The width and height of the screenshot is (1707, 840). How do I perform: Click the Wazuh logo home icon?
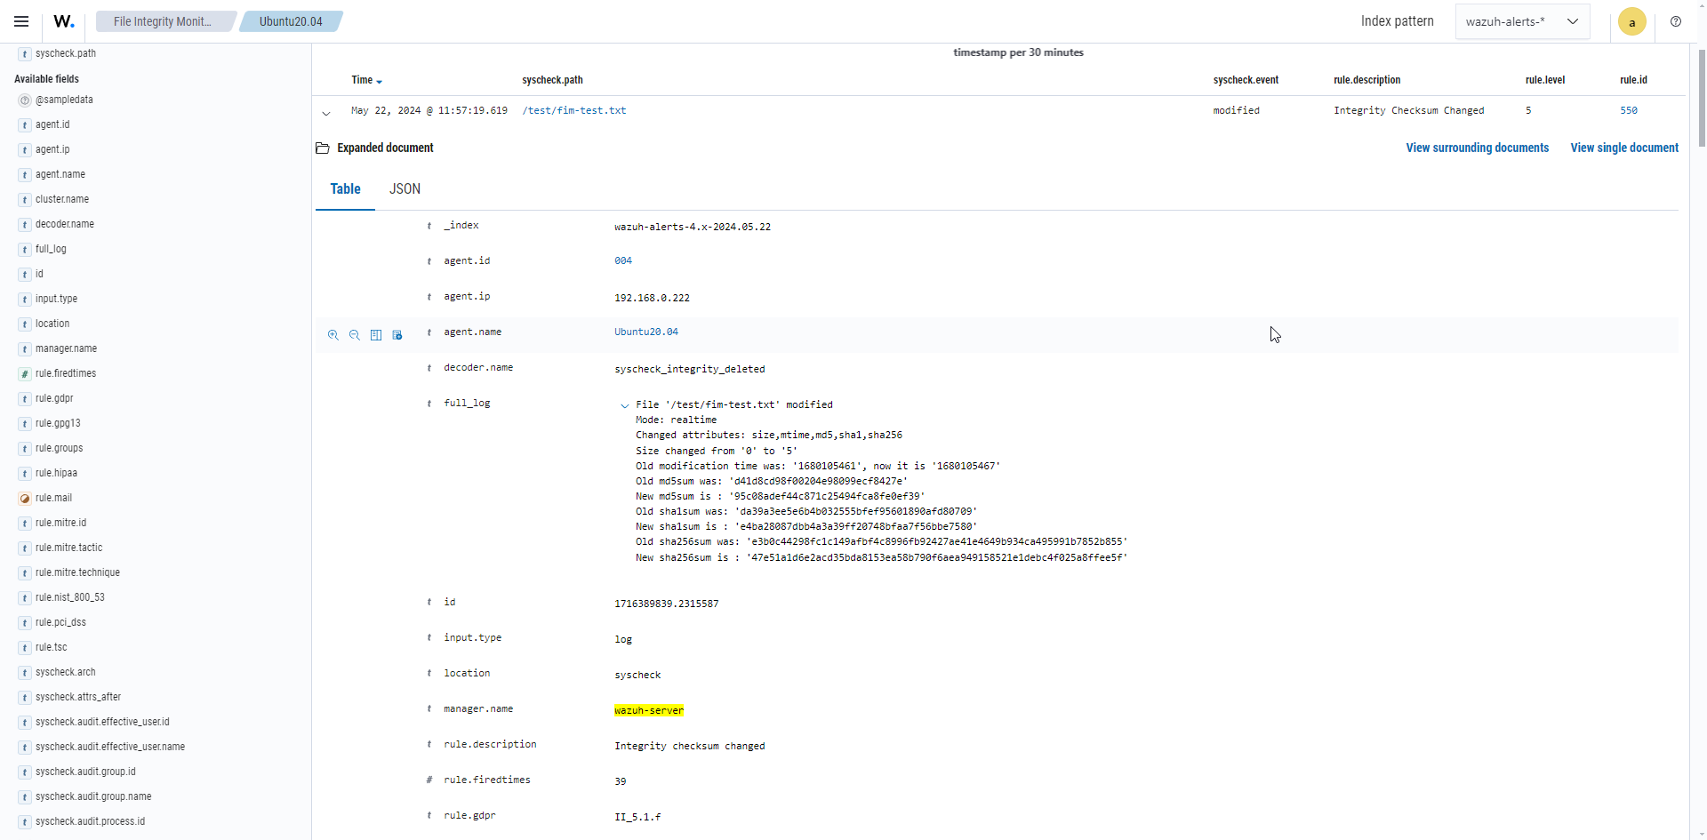[64, 21]
